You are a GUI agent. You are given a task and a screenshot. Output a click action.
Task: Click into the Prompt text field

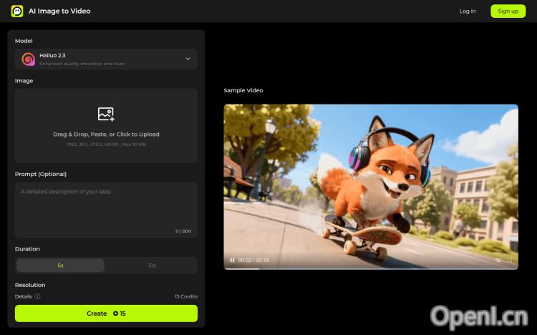pyautogui.click(x=106, y=208)
